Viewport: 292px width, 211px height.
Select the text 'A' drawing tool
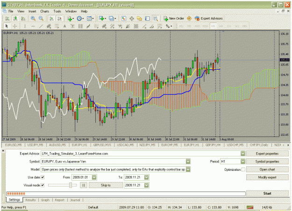click(x=64, y=26)
